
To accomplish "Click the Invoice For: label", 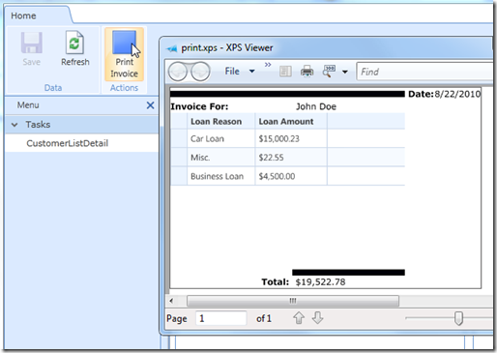I will click(x=199, y=106).
